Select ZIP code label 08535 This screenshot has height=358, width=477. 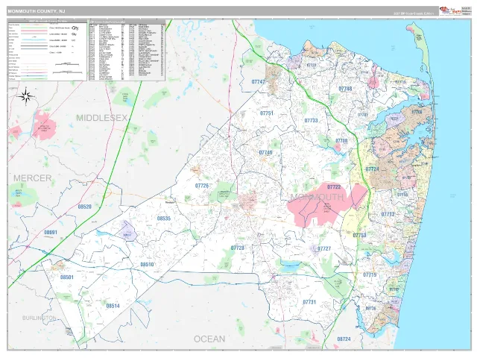point(164,219)
